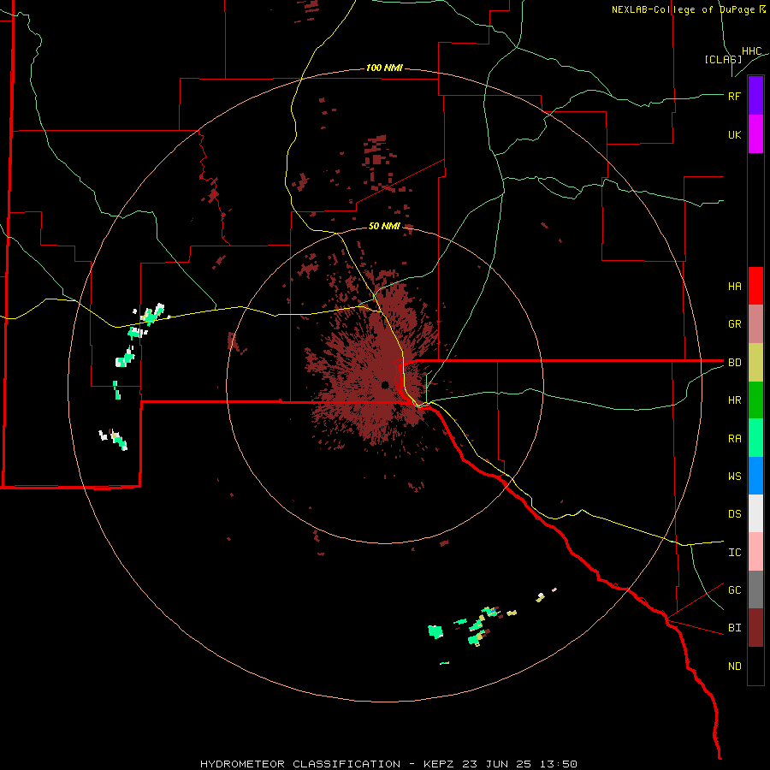
Task: Click the RF purple legend swatch
Action: pyautogui.click(x=755, y=96)
